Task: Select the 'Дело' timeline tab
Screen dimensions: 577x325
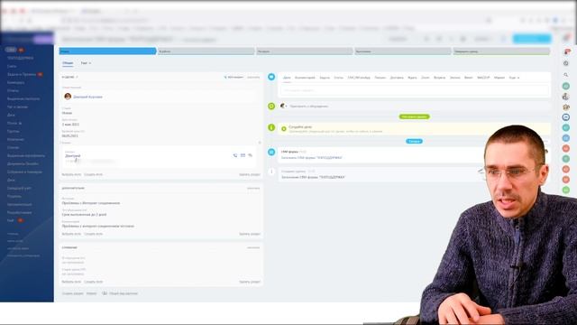Action: pyautogui.click(x=287, y=78)
